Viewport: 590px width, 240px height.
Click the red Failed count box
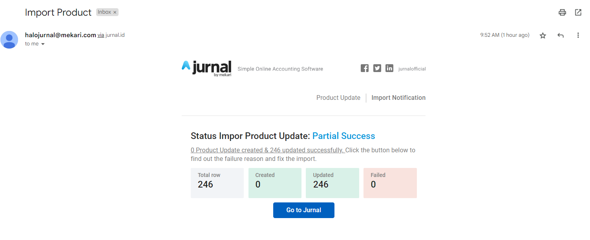[x=390, y=183]
